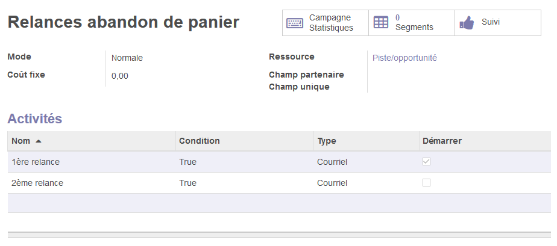Screen dimensions: 557x246
Task: Click the Activités section heading
Action: 35,118
